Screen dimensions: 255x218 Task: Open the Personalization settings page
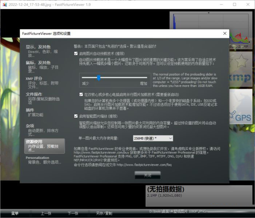44,160
